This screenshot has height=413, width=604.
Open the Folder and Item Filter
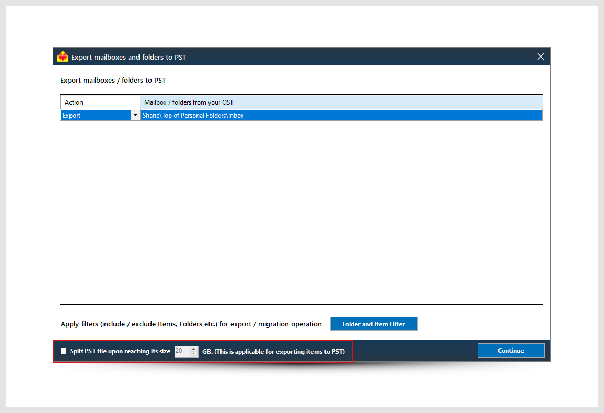click(x=374, y=324)
